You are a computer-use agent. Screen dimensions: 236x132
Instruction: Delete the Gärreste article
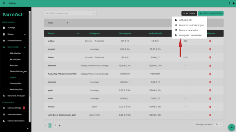(x=210, y=82)
